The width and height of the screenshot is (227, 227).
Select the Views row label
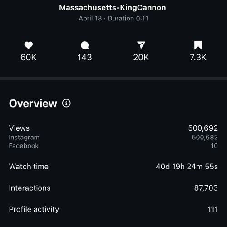pyautogui.click(x=19, y=128)
